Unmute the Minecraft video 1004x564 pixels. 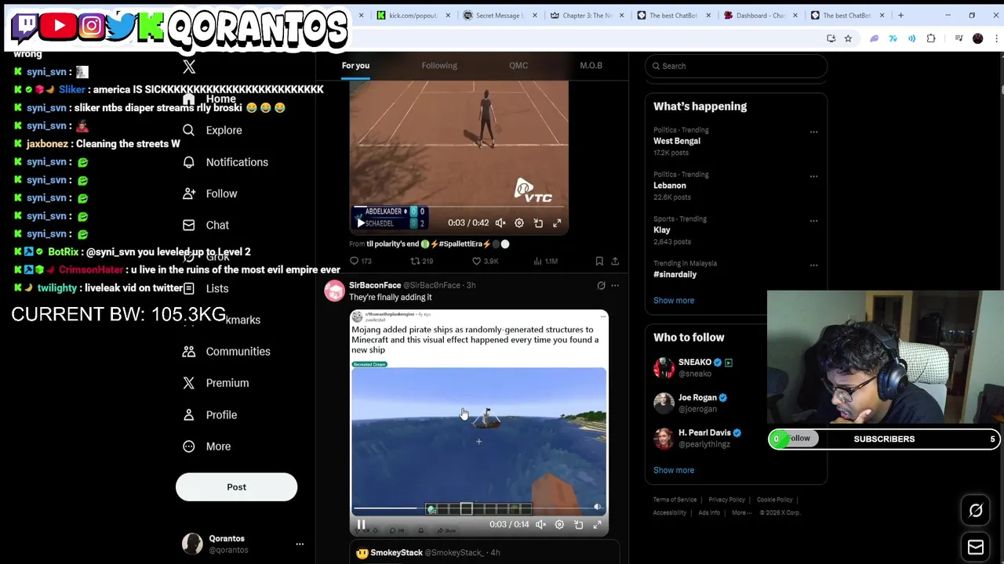(540, 525)
